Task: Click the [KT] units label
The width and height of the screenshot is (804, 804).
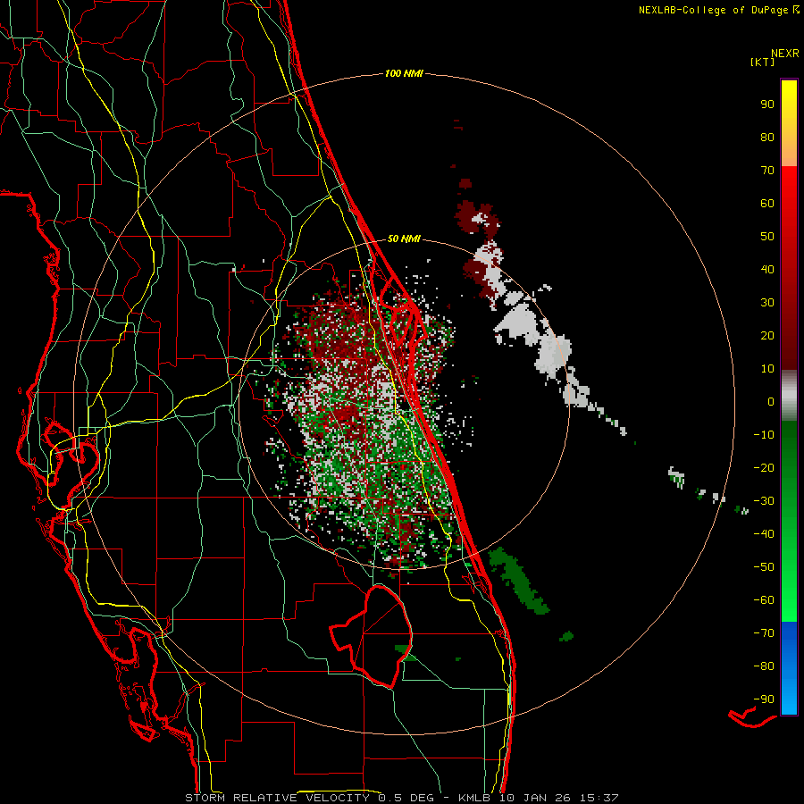Action: click(x=763, y=62)
